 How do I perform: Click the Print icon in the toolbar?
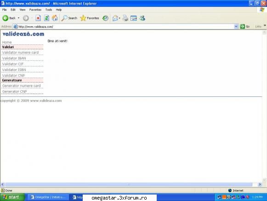click(x=125, y=18)
